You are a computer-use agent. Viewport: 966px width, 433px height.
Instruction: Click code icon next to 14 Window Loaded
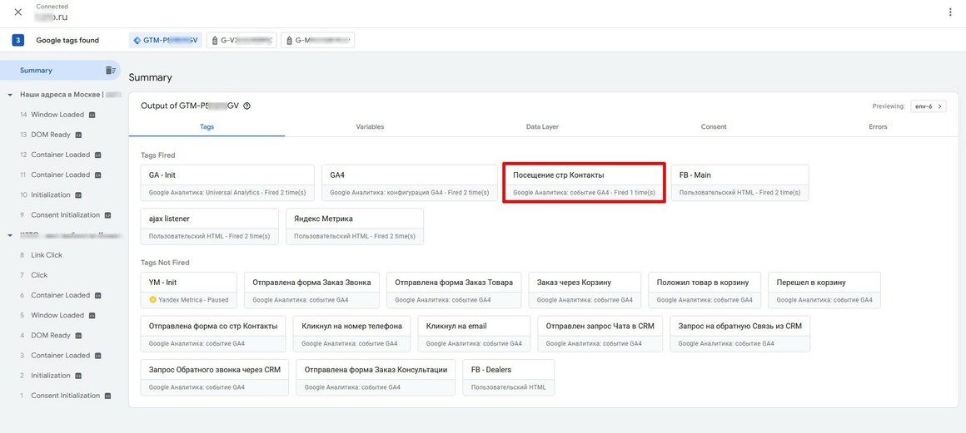click(91, 115)
